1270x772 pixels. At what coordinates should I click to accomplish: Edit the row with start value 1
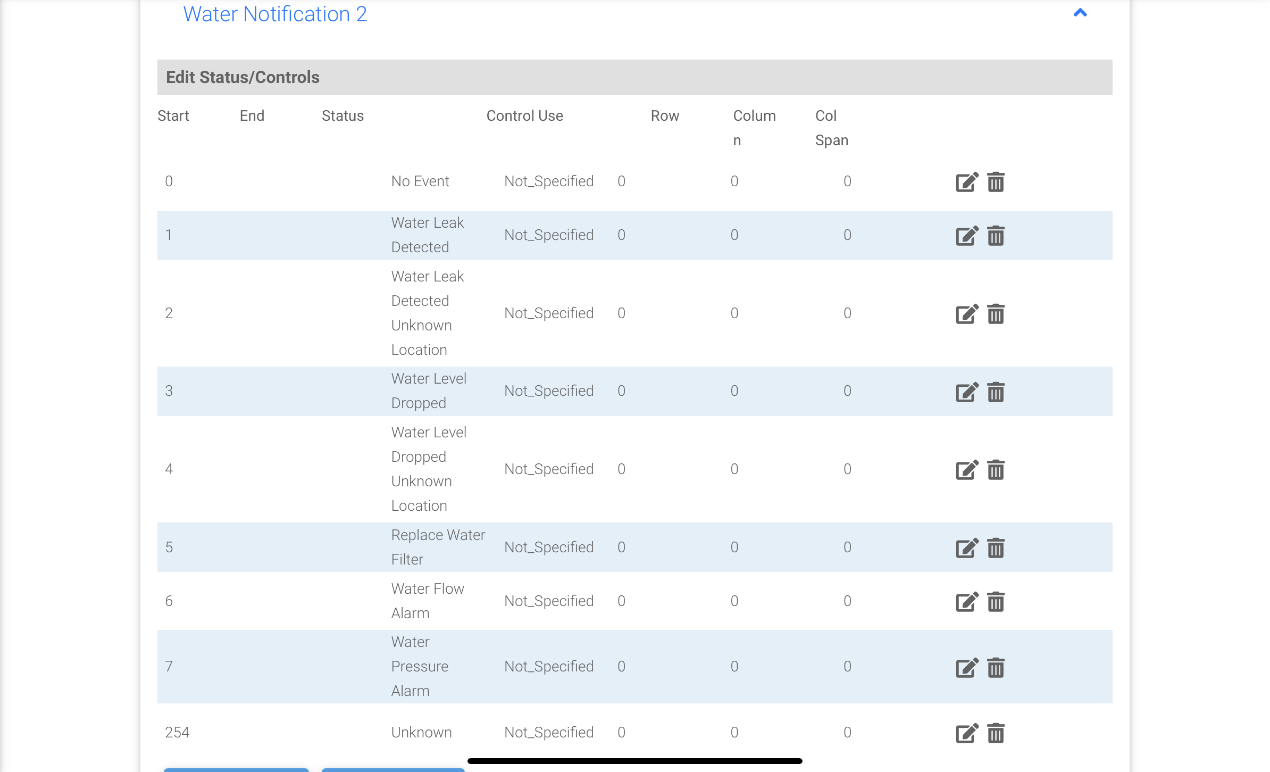pos(967,236)
